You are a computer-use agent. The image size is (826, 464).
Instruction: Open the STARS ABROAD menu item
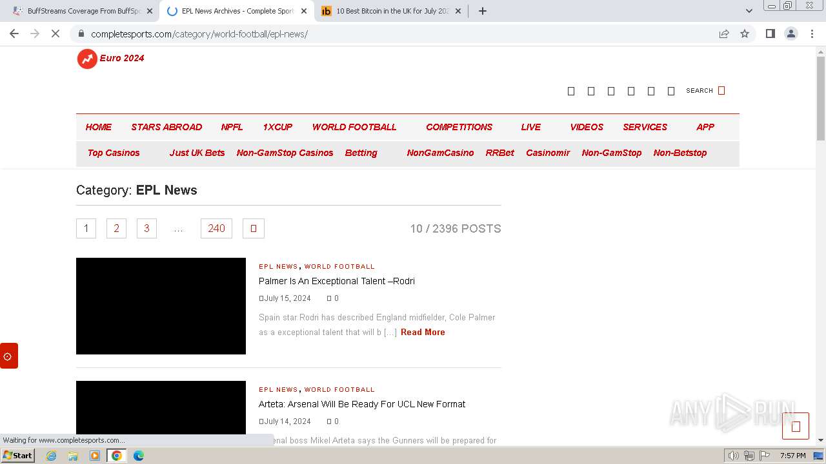(166, 127)
